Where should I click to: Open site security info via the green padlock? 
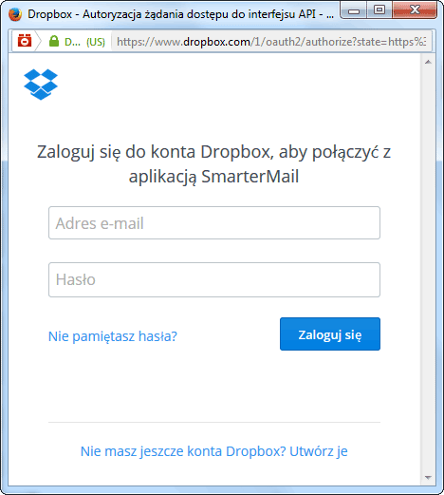point(54,41)
